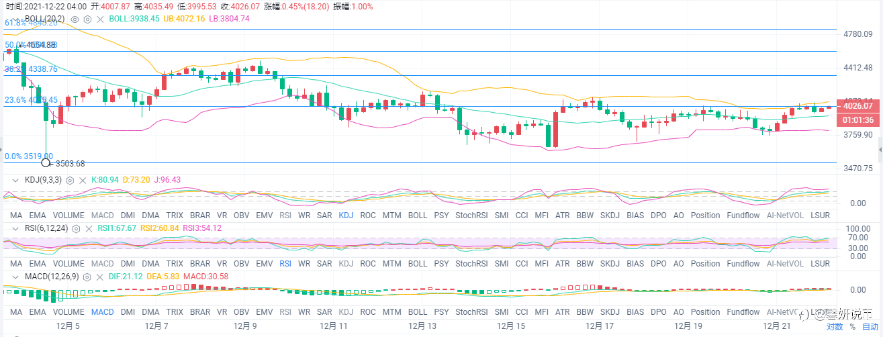This screenshot has width=883, height=337.
Task: Select EMV tab in the MACD panel row
Action: click(x=265, y=312)
